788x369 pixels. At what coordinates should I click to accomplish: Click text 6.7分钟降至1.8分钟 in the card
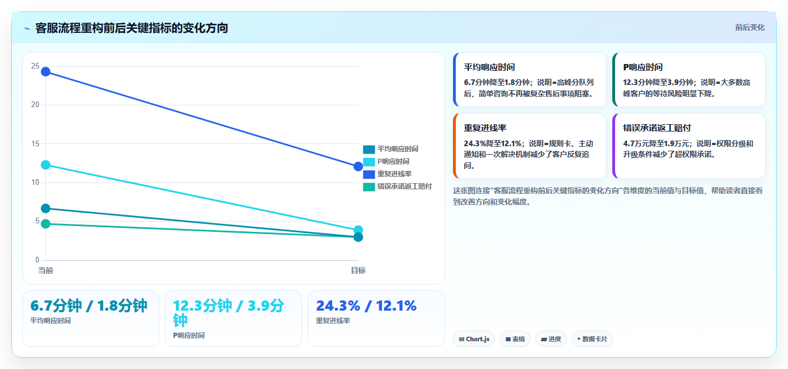(497, 82)
